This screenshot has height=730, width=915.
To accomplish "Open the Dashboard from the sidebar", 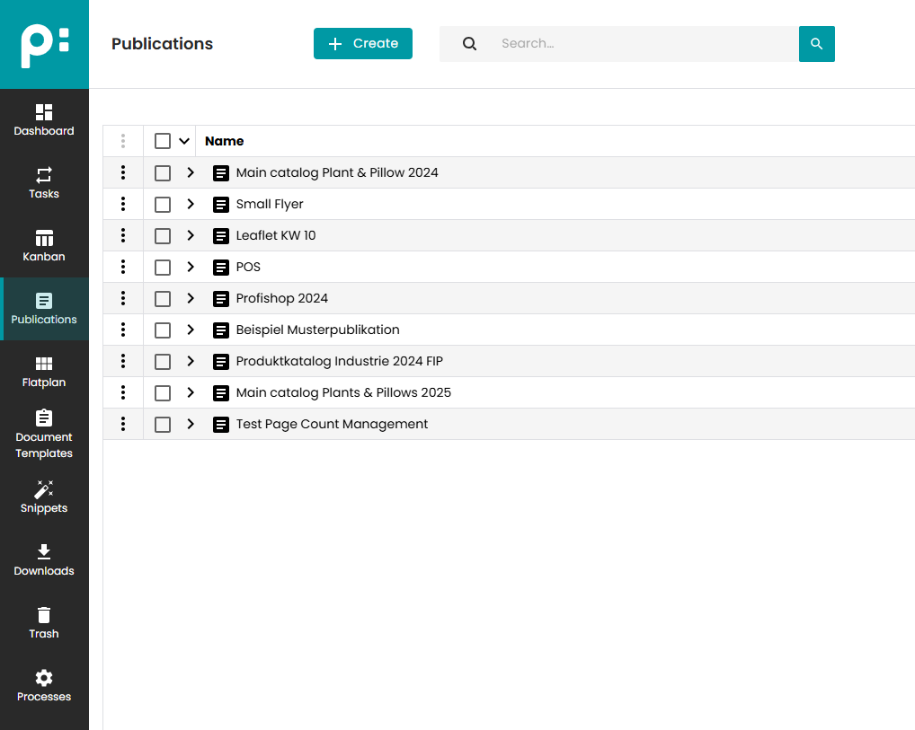I will click(x=44, y=119).
